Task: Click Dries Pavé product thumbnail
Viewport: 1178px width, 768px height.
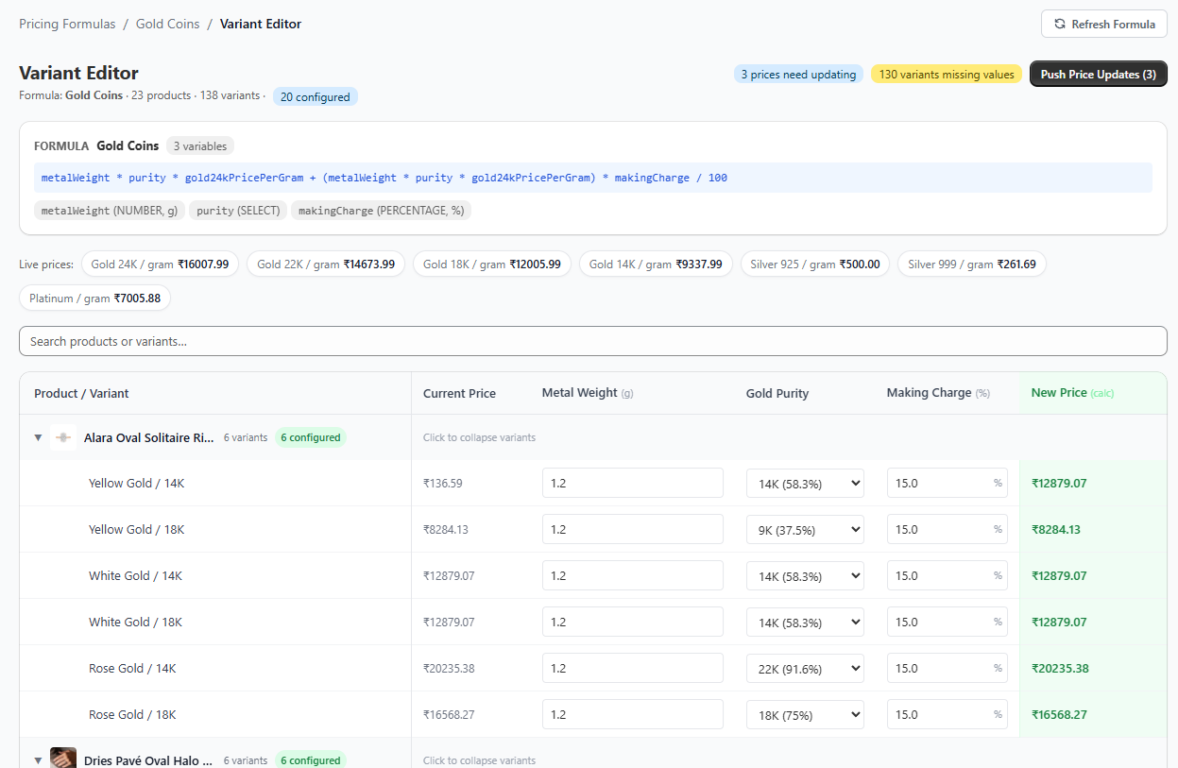Action: 63,759
